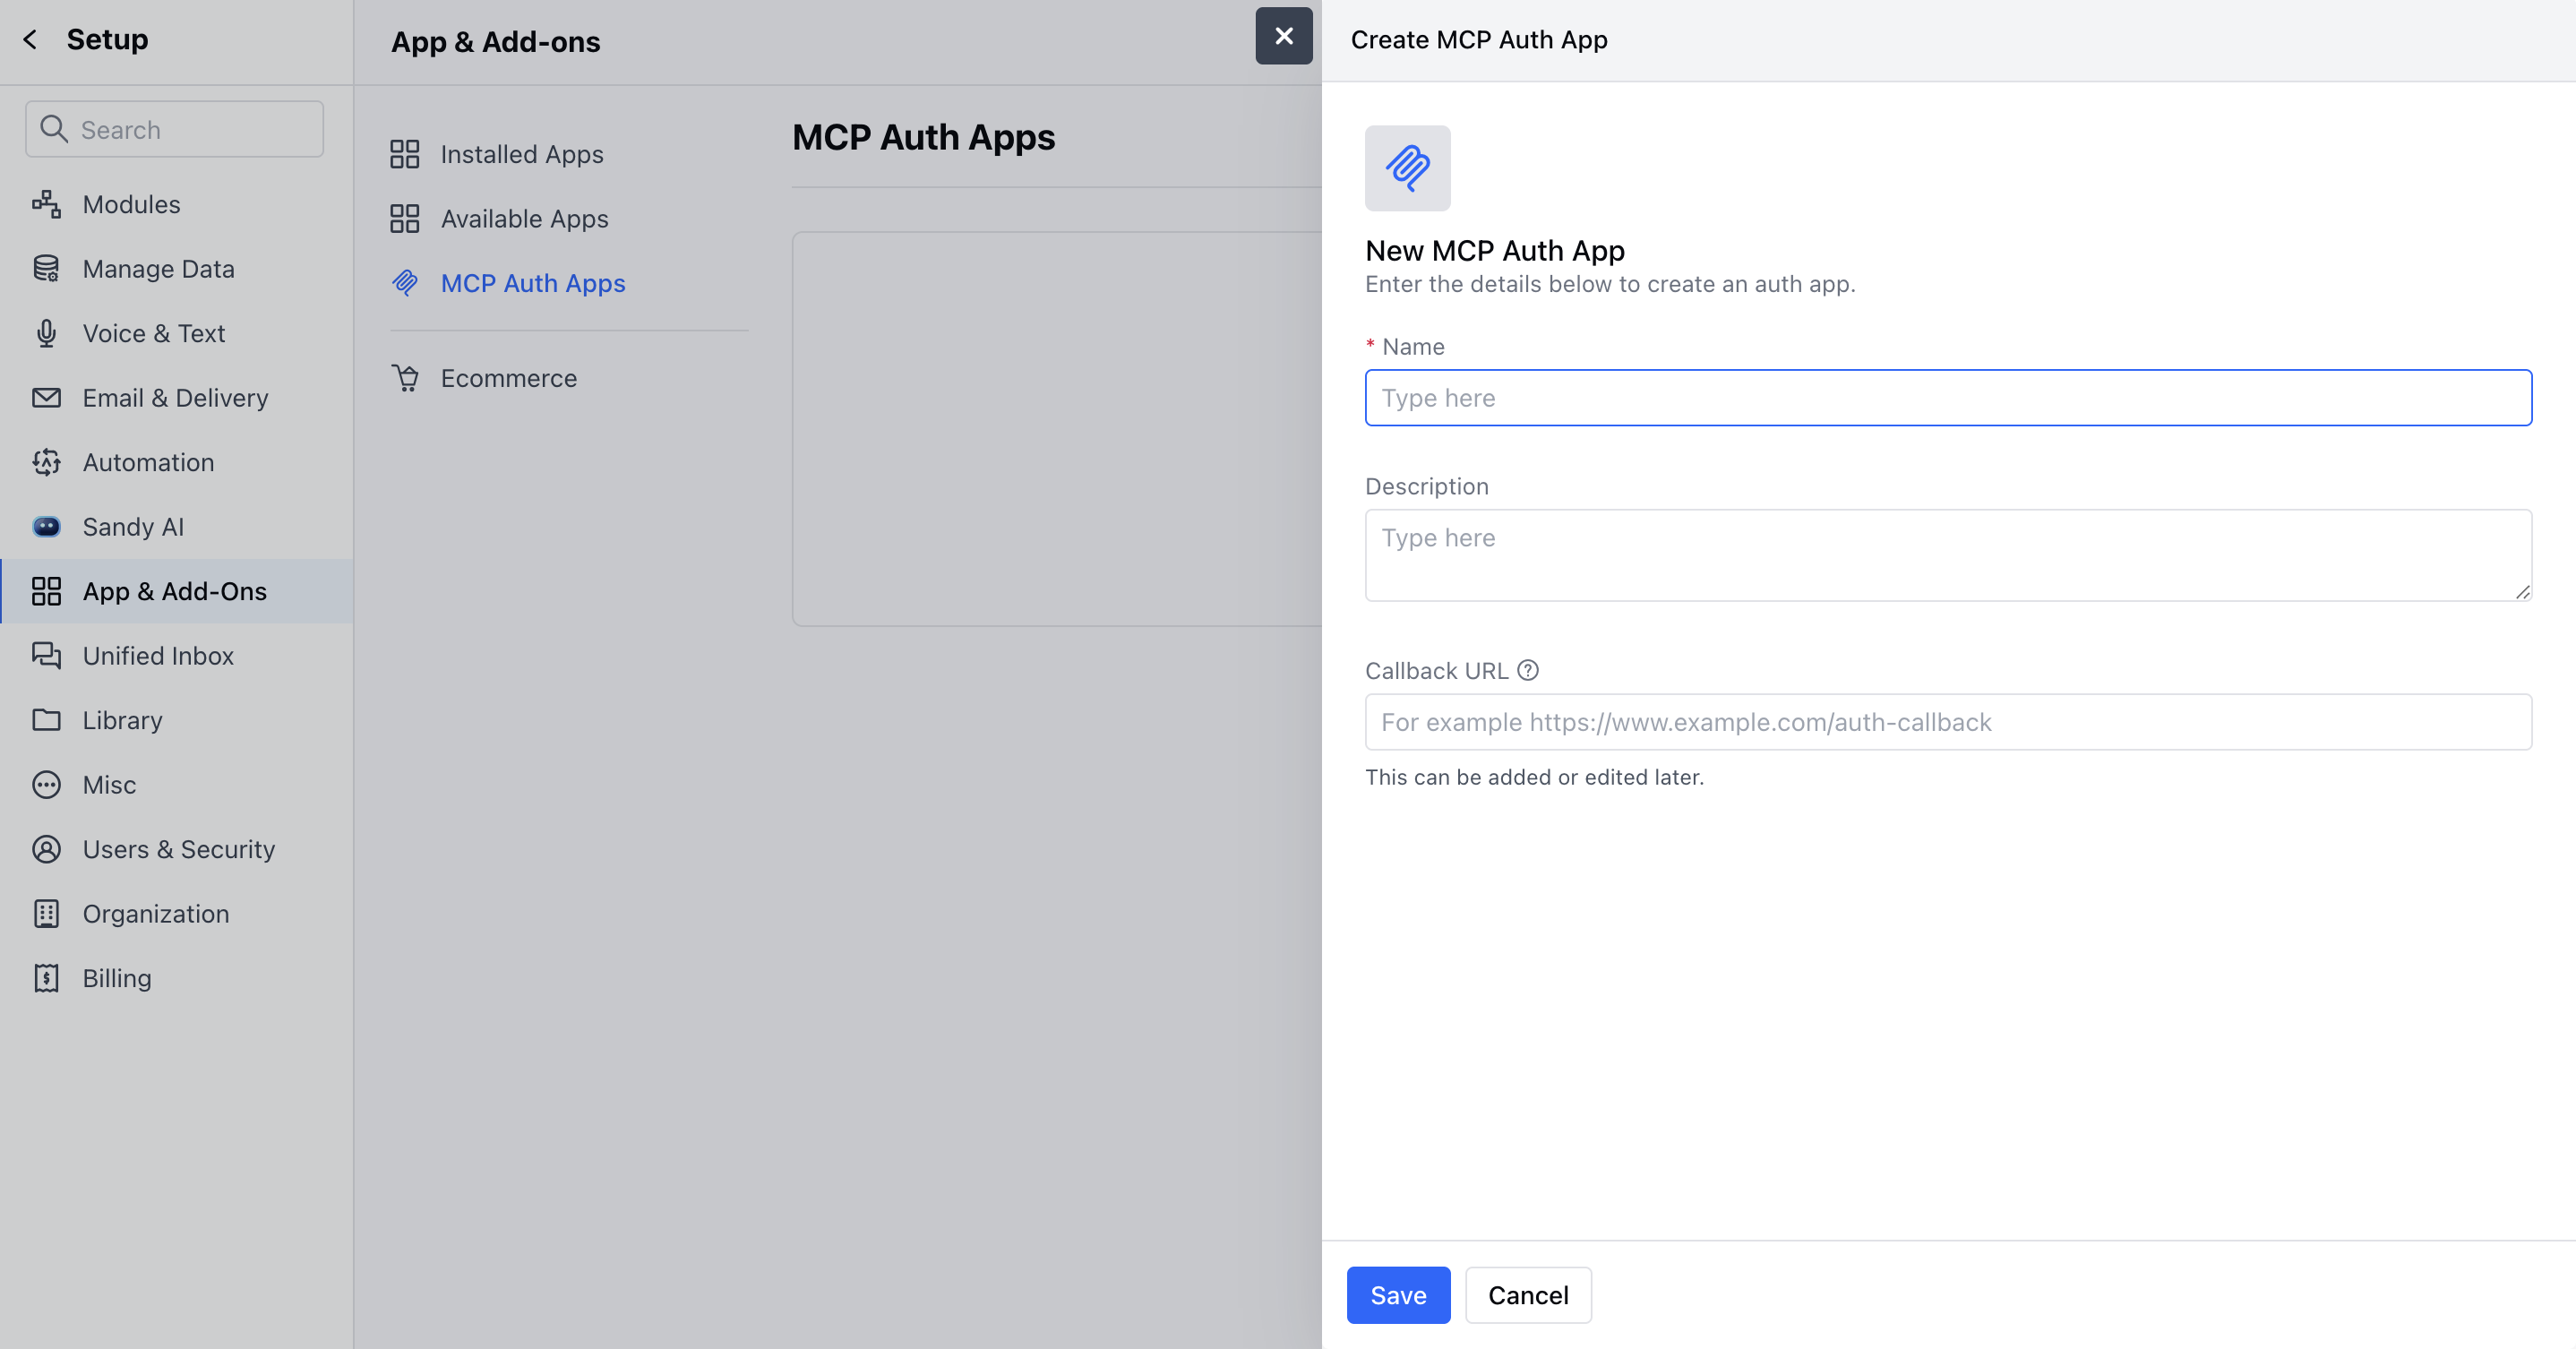Save the new MCP Auth App
This screenshot has height=1349, width=2576.
(1398, 1295)
